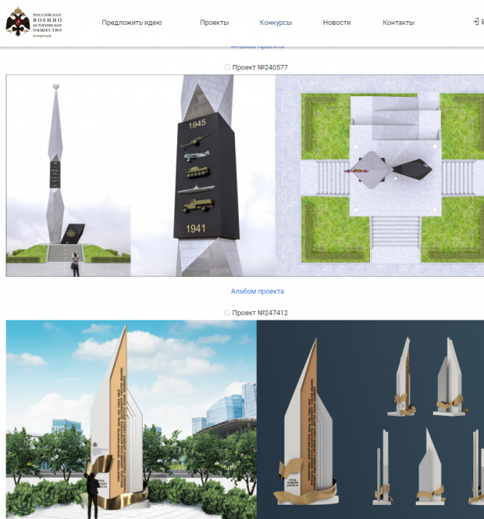The image size is (484, 519).
Task: Select the small stele variant with gold ribbon at top right
Action: pos(450,377)
